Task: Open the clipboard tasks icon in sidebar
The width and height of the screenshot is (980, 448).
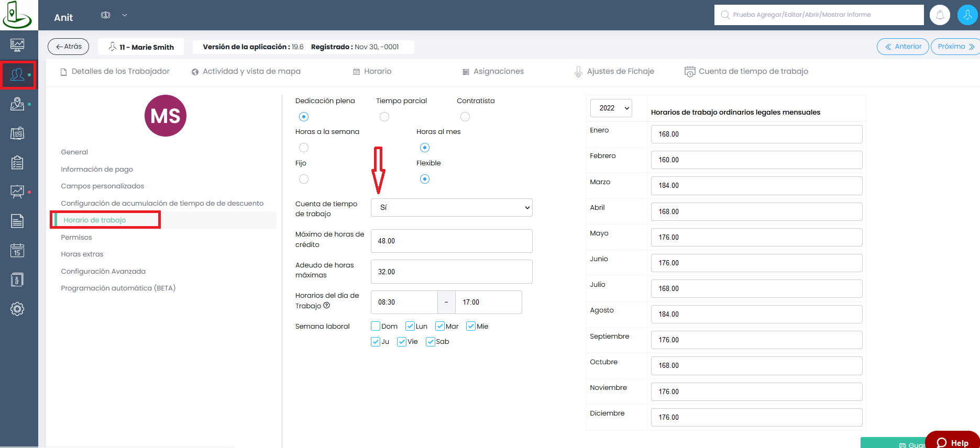Action: [x=17, y=162]
